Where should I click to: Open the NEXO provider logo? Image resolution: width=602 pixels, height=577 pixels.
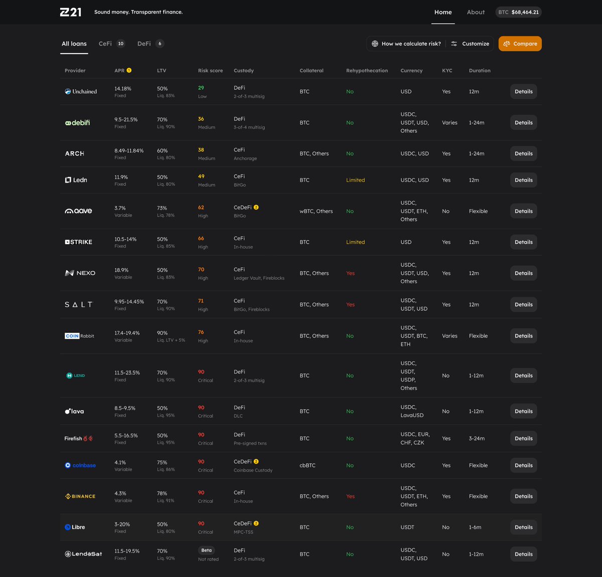tap(80, 273)
